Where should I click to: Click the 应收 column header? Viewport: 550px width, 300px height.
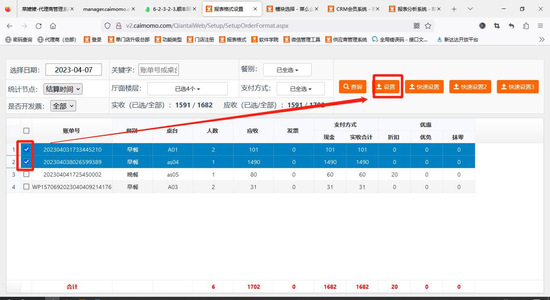pos(253,131)
